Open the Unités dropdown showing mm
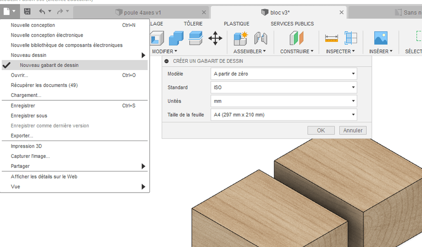422x247 pixels. pyautogui.click(x=284, y=101)
